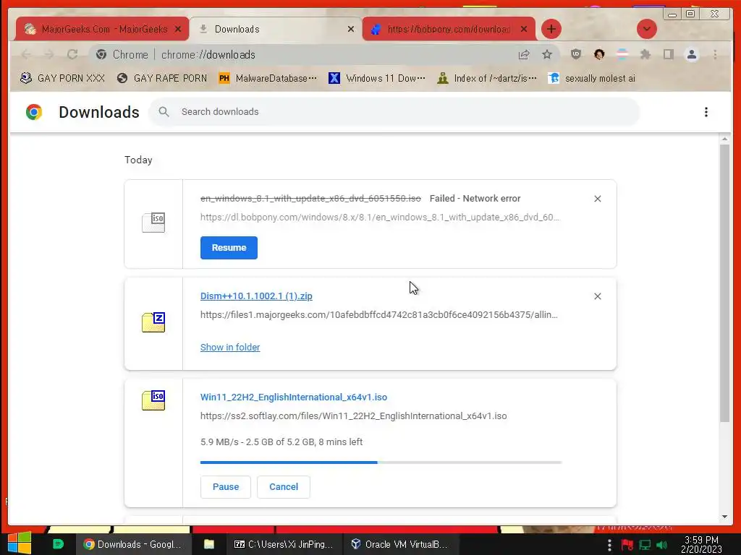
Task: Remove the Windows 8.1 iso entry
Action: click(597, 199)
